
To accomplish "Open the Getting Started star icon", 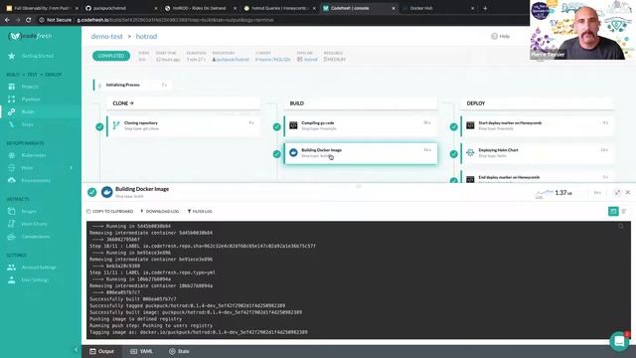I will [12, 56].
